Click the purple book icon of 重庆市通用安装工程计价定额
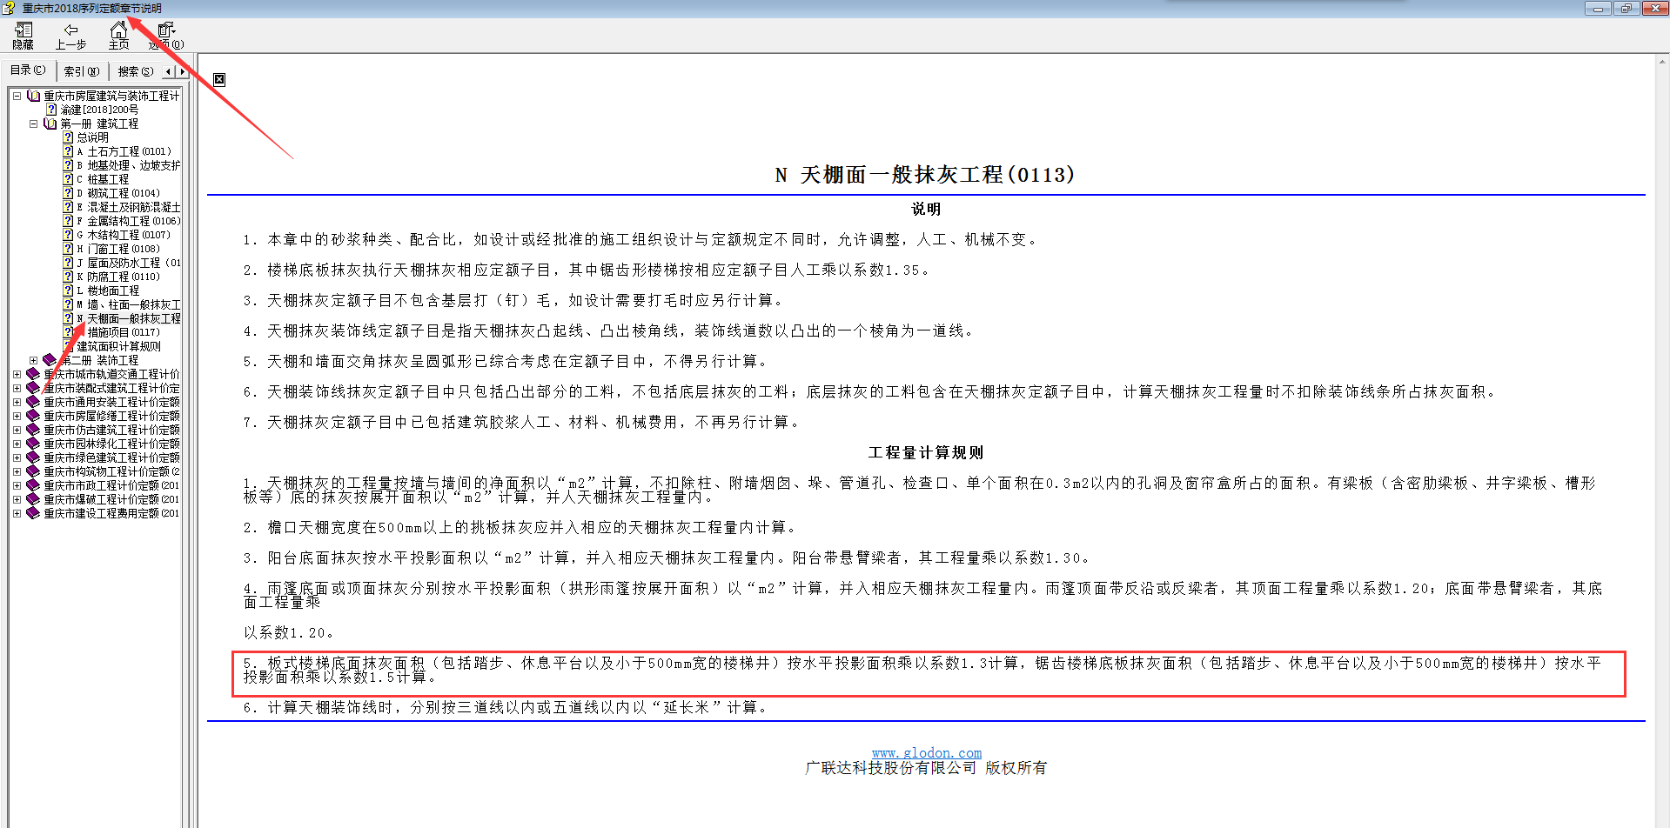Image resolution: width=1670 pixels, height=828 pixels. click(x=34, y=402)
